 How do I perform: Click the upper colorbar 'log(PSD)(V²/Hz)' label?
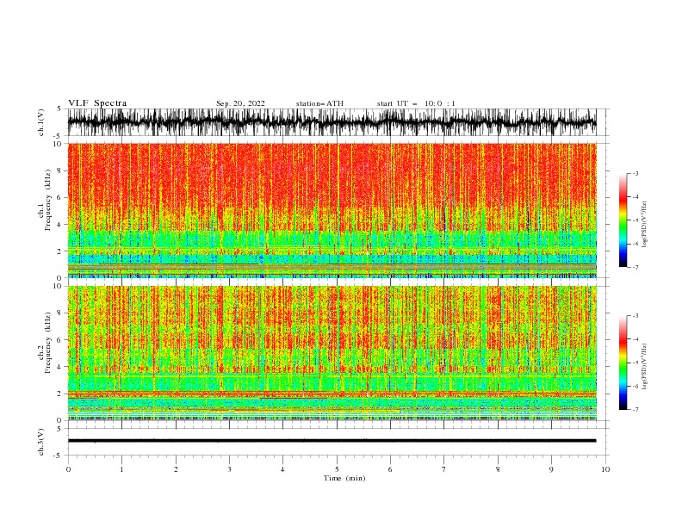click(x=644, y=225)
